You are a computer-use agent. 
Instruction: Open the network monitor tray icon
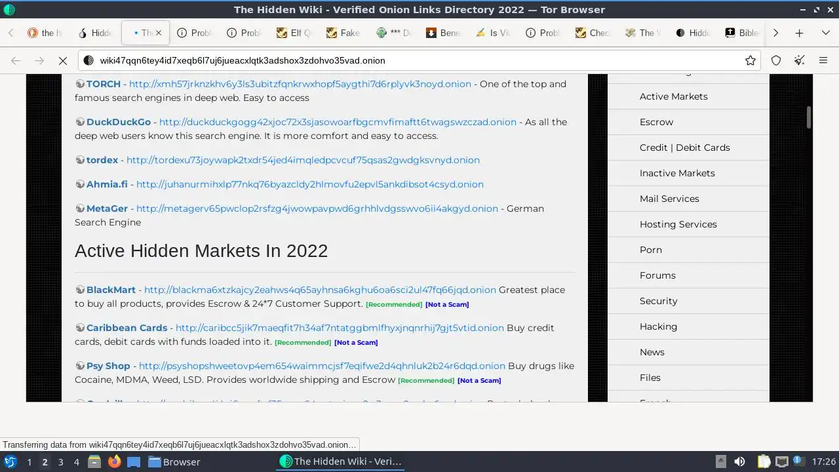(x=781, y=462)
